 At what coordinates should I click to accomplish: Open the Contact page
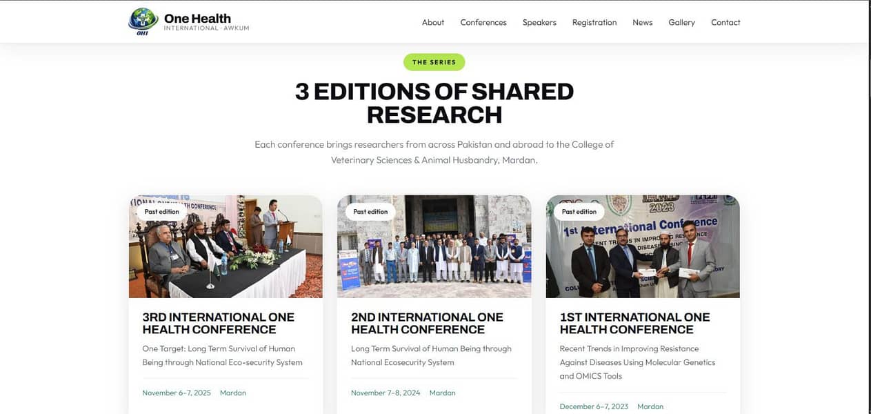click(725, 22)
